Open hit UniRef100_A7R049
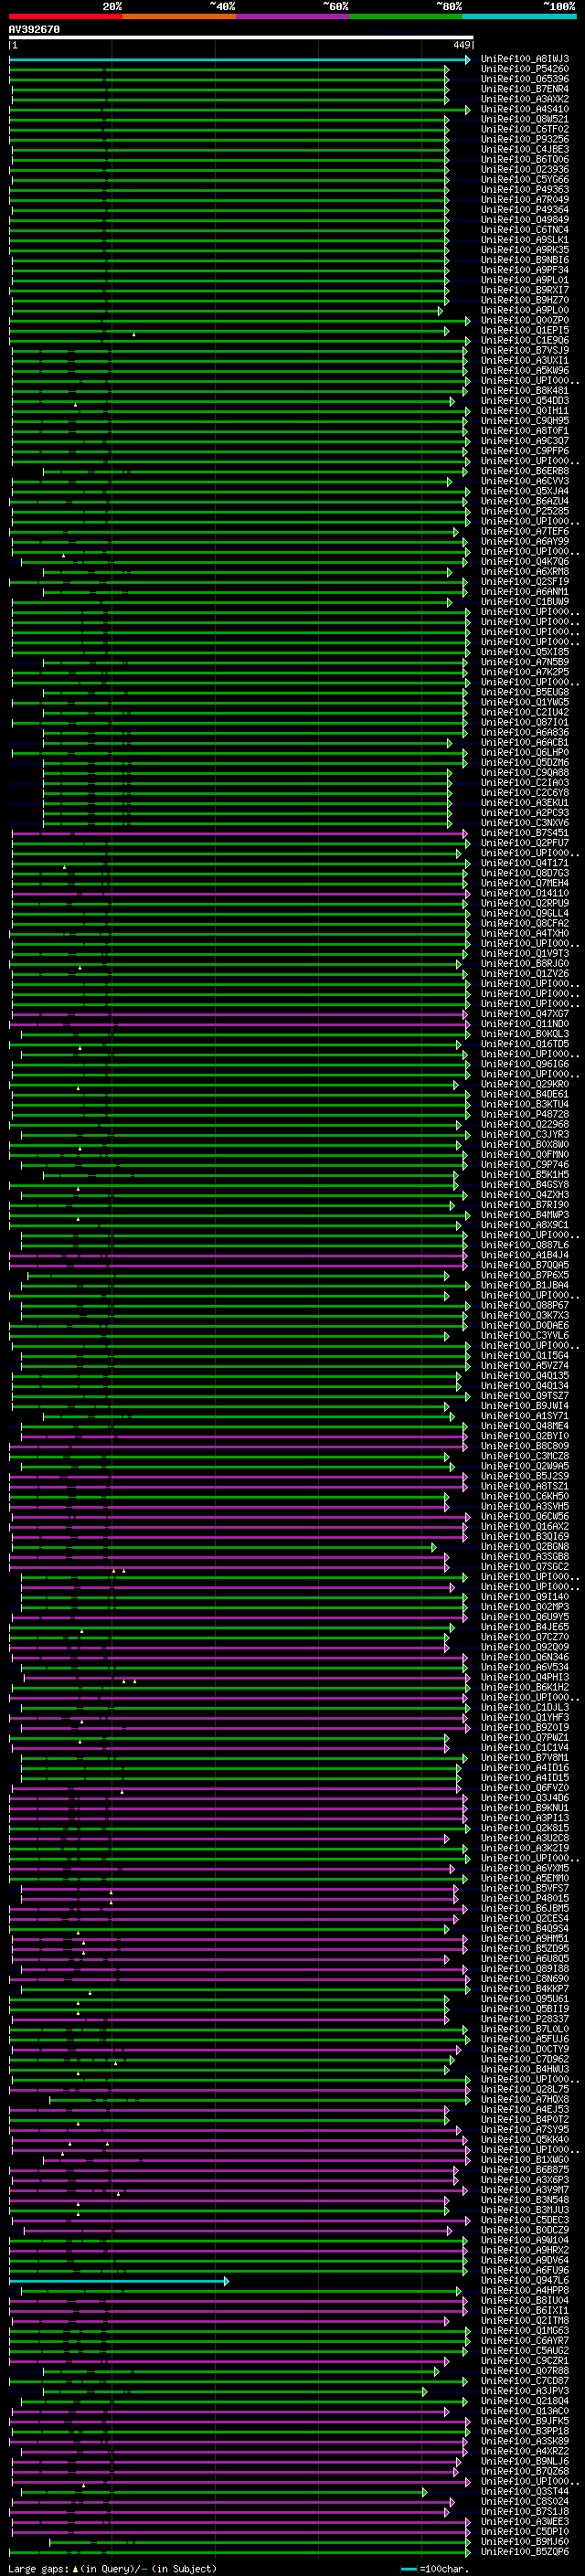585x2576 pixels. tap(524, 199)
